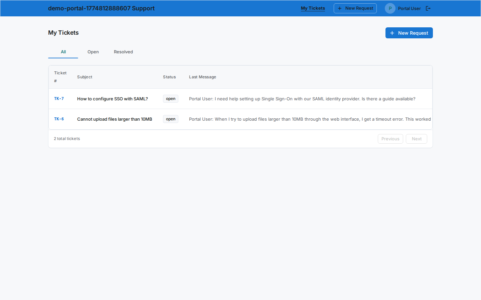Click the open status badge for TK-7

point(170,99)
